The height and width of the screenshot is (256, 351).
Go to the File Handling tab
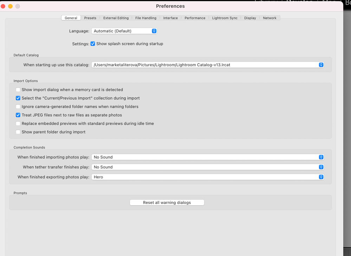146,18
